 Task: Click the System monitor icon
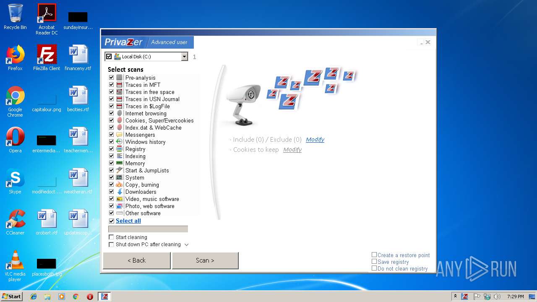[x=120, y=177]
